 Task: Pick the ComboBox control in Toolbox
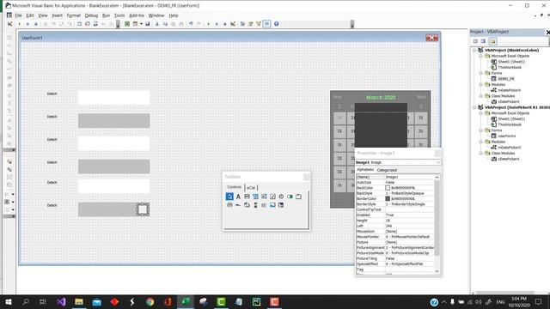point(255,197)
